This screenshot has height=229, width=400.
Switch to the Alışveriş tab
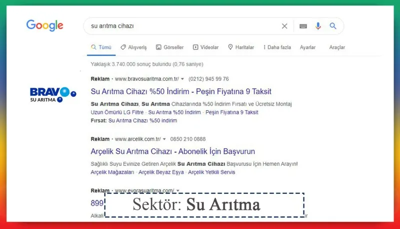(x=133, y=47)
